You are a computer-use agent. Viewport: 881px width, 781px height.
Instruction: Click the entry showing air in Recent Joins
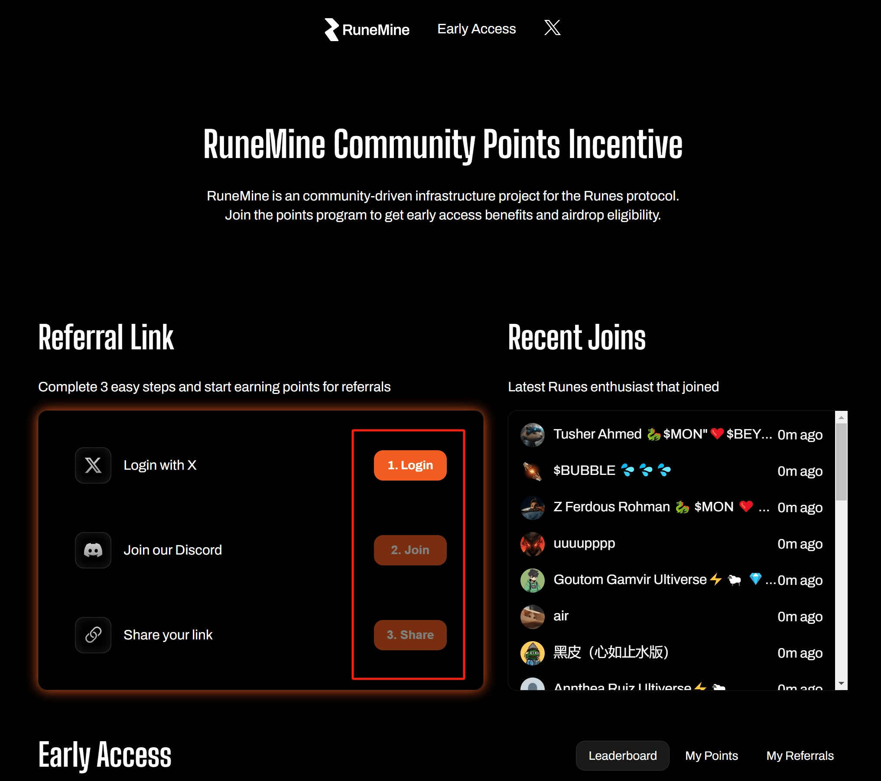561,616
